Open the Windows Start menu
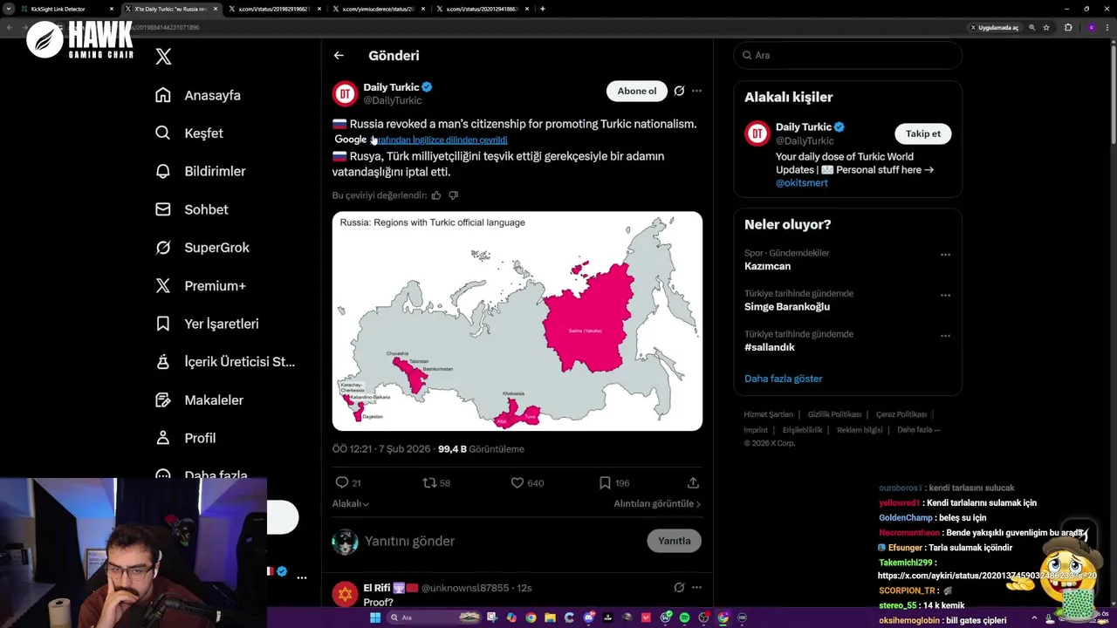This screenshot has width=1117, height=628. click(375, 618)
